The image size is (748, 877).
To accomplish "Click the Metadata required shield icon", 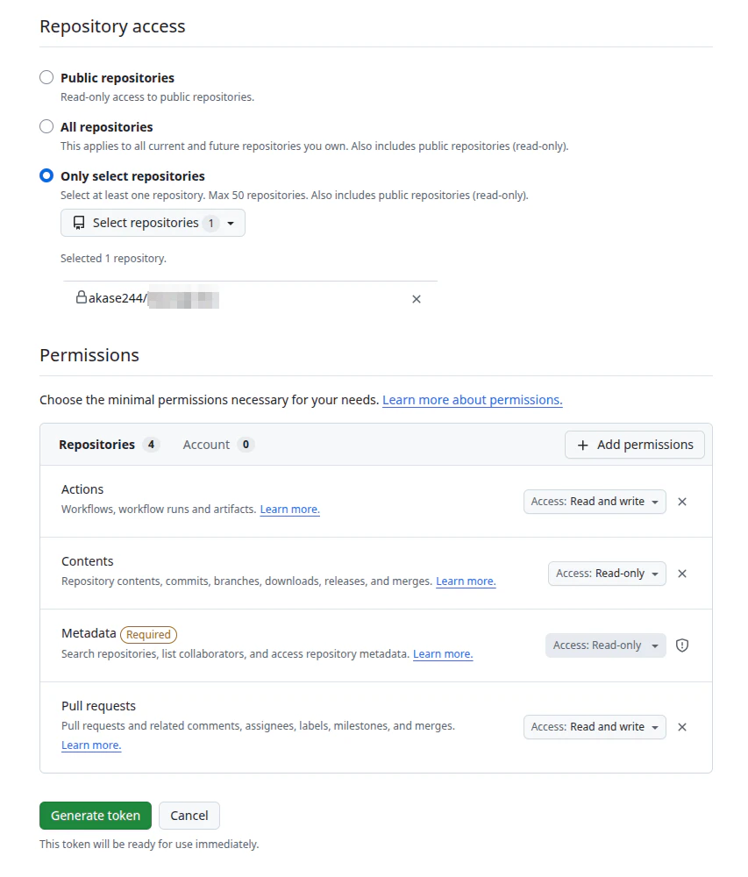I will (682, 645).
